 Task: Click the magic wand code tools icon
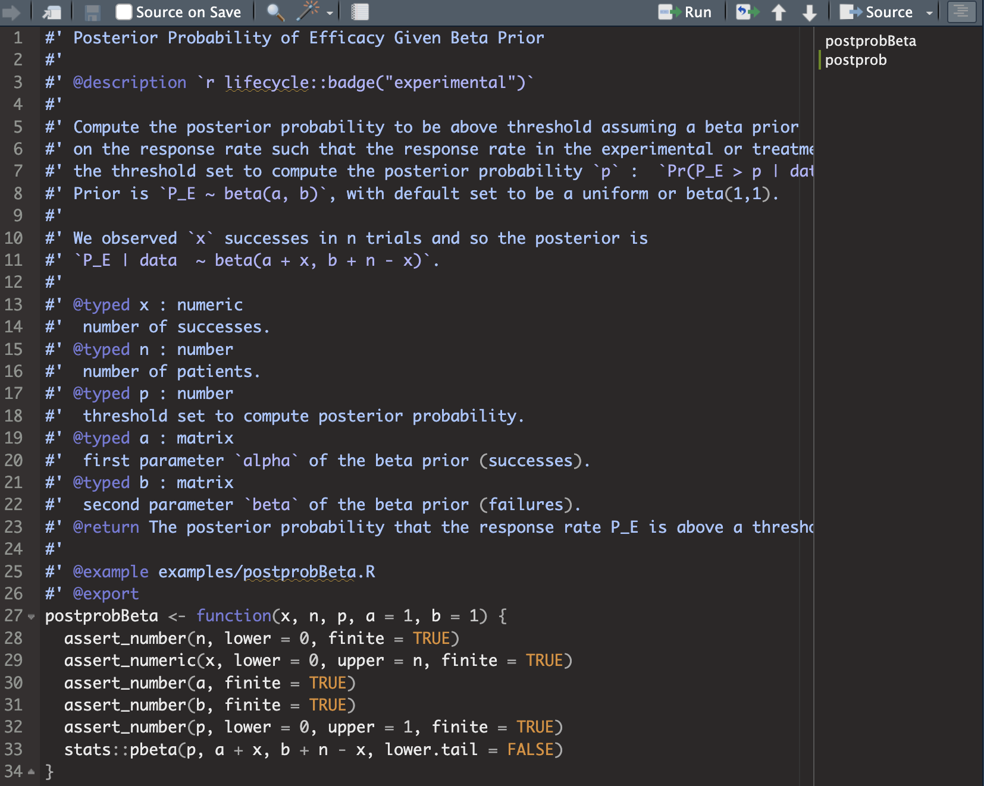coord(308,12)
